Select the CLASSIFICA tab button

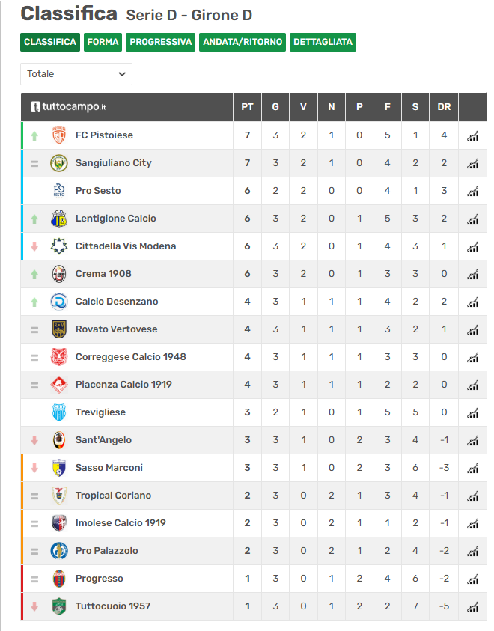(50, 42)
